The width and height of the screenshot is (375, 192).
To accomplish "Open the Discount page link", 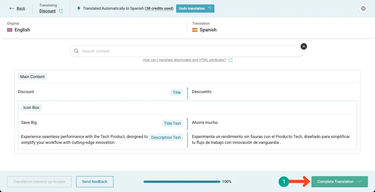I will 47,11.
